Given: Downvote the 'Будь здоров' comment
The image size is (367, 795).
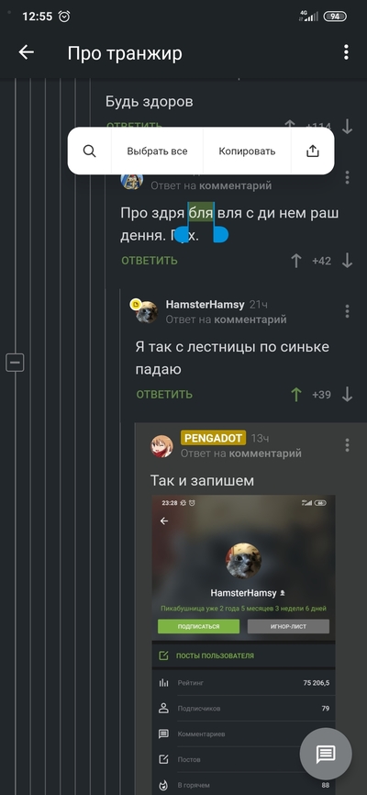Looking at the screenshot, I should (x=347, y=127).
